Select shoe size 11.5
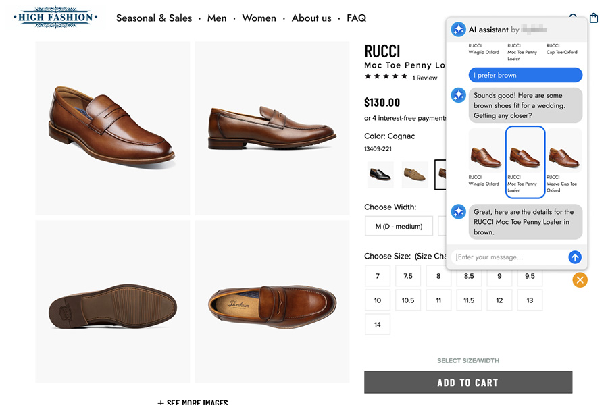 469,300
